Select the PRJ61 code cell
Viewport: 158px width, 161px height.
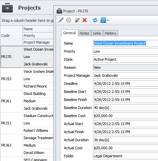(x=11, y=101)
